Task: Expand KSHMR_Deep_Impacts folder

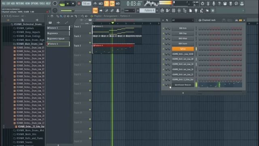Action: pos(28,32)
